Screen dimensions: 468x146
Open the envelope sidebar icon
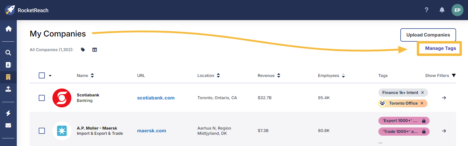pos(9,125)
